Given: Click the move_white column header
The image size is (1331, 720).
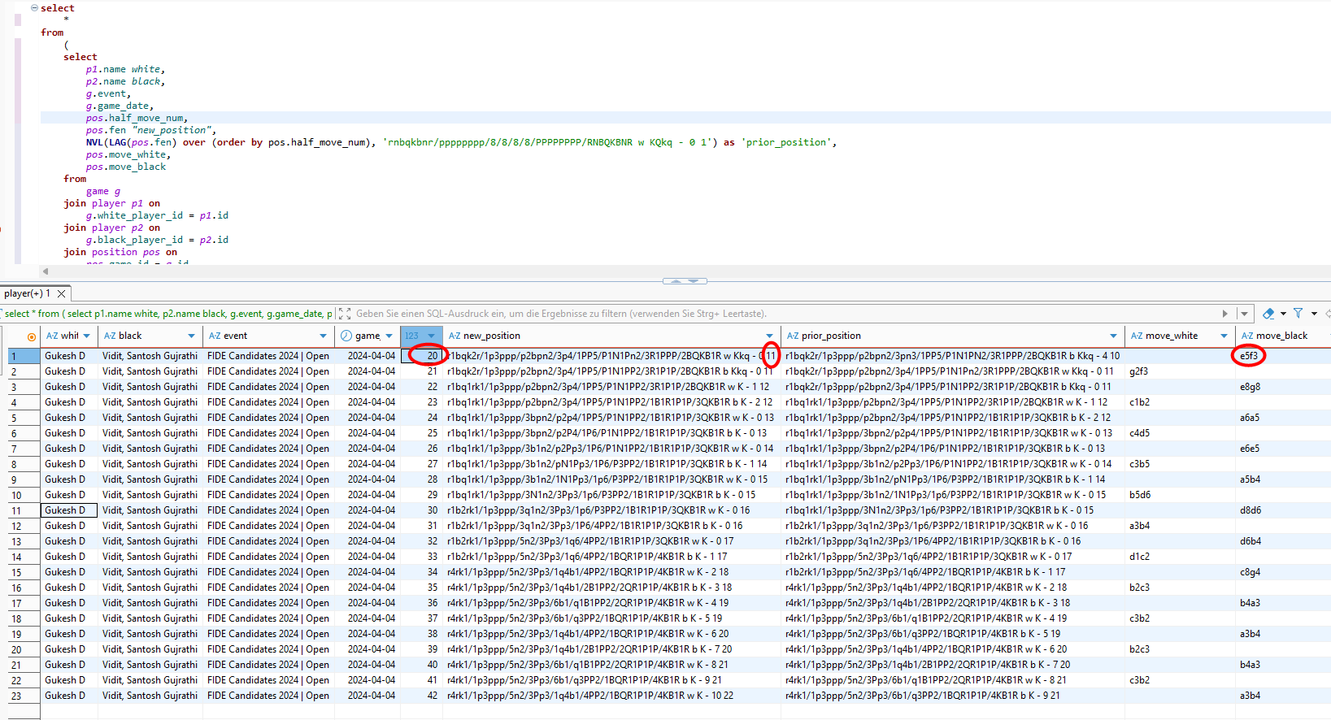Looking at the screenshot, I should [x=1171, y=336].
